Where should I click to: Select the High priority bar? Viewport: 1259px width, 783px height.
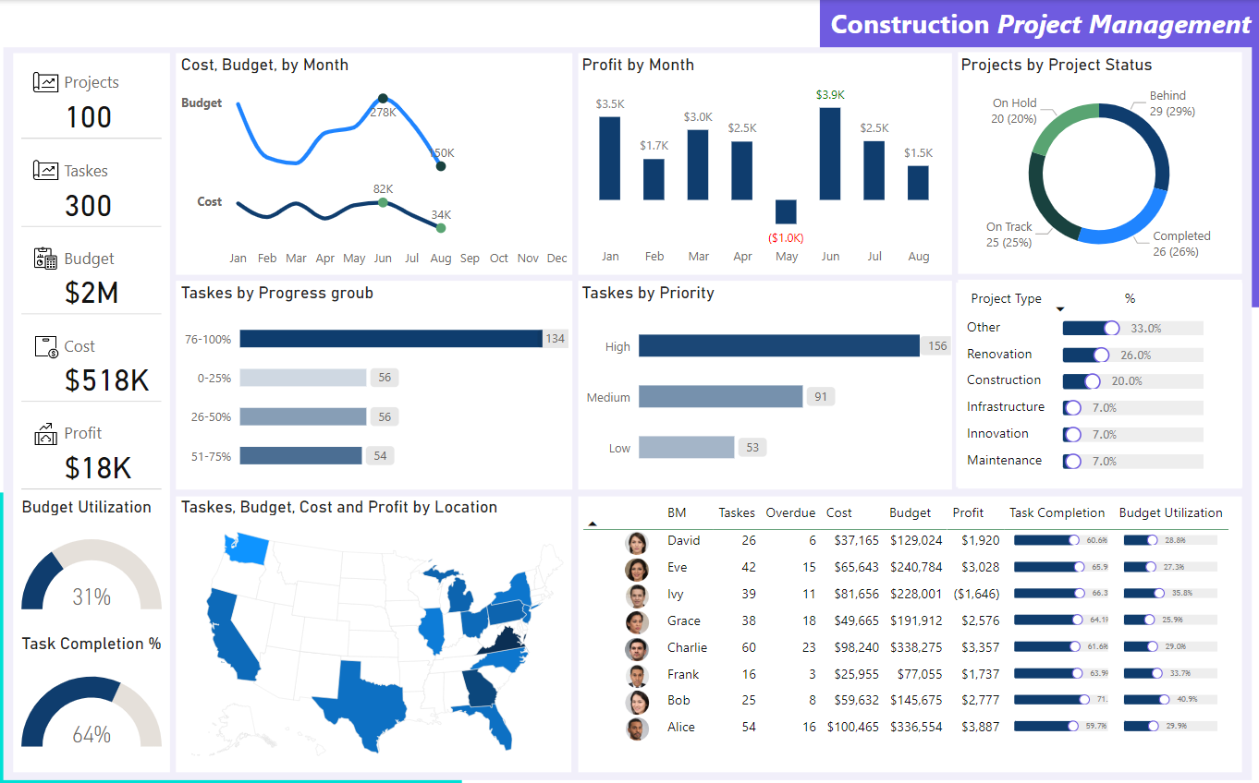coord(778,346)
